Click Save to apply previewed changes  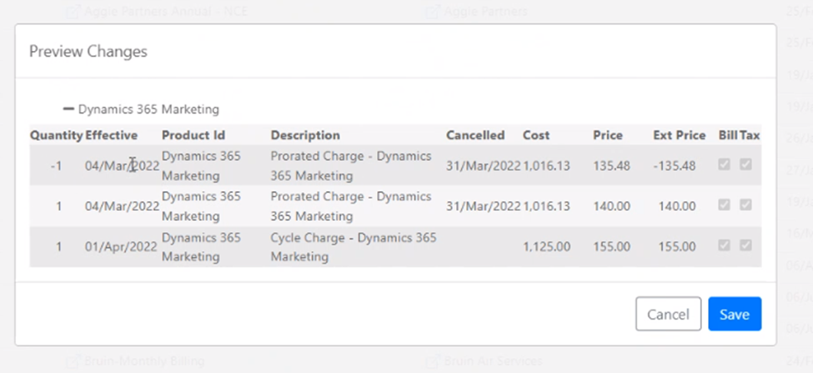pos(735,314)
